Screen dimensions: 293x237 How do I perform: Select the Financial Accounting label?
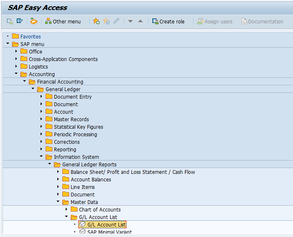[x=60, y=82]
